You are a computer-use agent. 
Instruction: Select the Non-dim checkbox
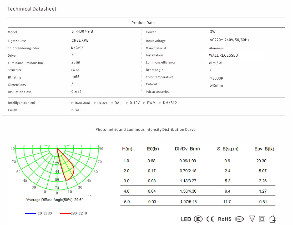[72, 103]
